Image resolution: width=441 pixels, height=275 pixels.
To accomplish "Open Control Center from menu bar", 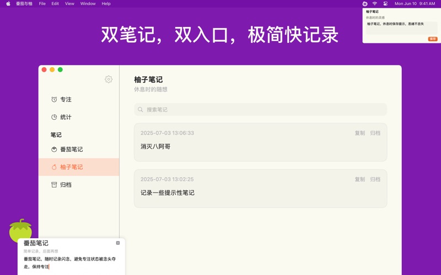I will pyautogui.click(x=385, y=4).
